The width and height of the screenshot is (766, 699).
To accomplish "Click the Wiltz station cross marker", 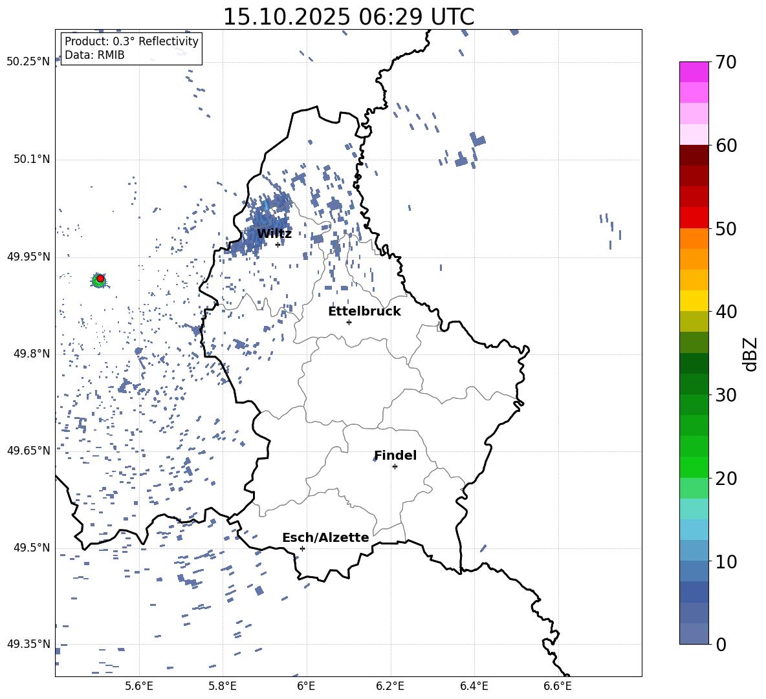I will click(278, 244).
